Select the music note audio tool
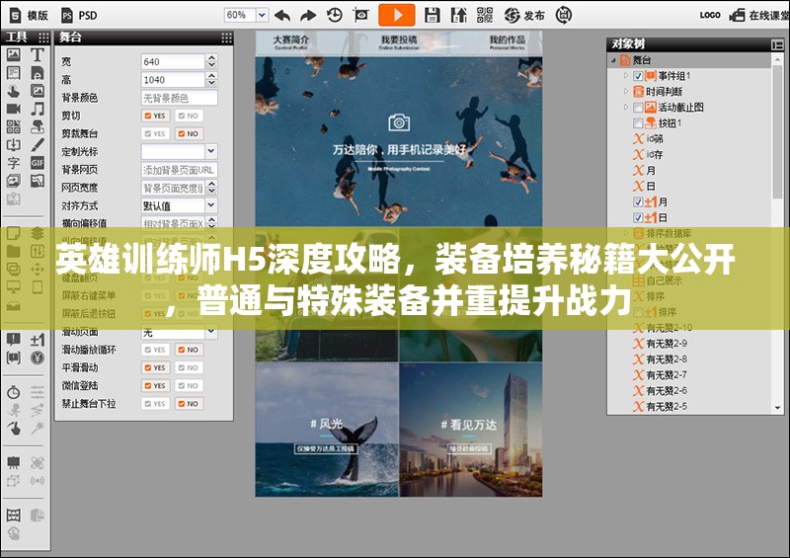 pos(38,109)
